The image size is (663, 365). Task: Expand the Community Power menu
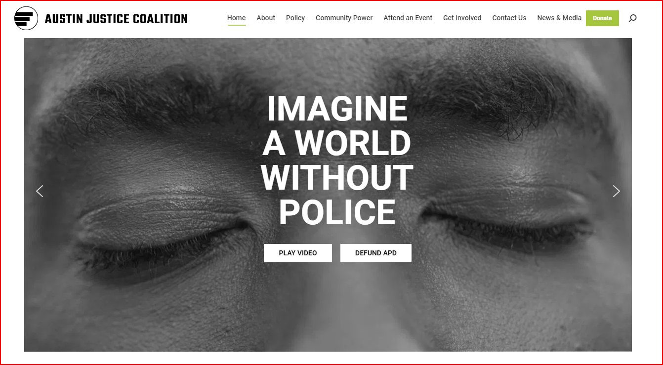click(x=344, y=18)
